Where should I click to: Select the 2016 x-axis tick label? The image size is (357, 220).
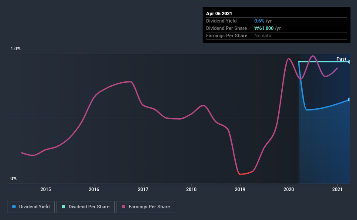tap(94, 189)
